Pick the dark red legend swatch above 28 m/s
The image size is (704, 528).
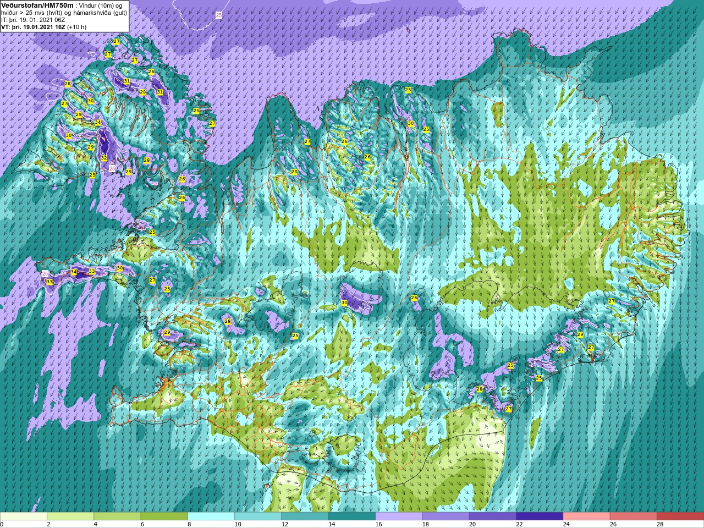click(x=680, y=516)
